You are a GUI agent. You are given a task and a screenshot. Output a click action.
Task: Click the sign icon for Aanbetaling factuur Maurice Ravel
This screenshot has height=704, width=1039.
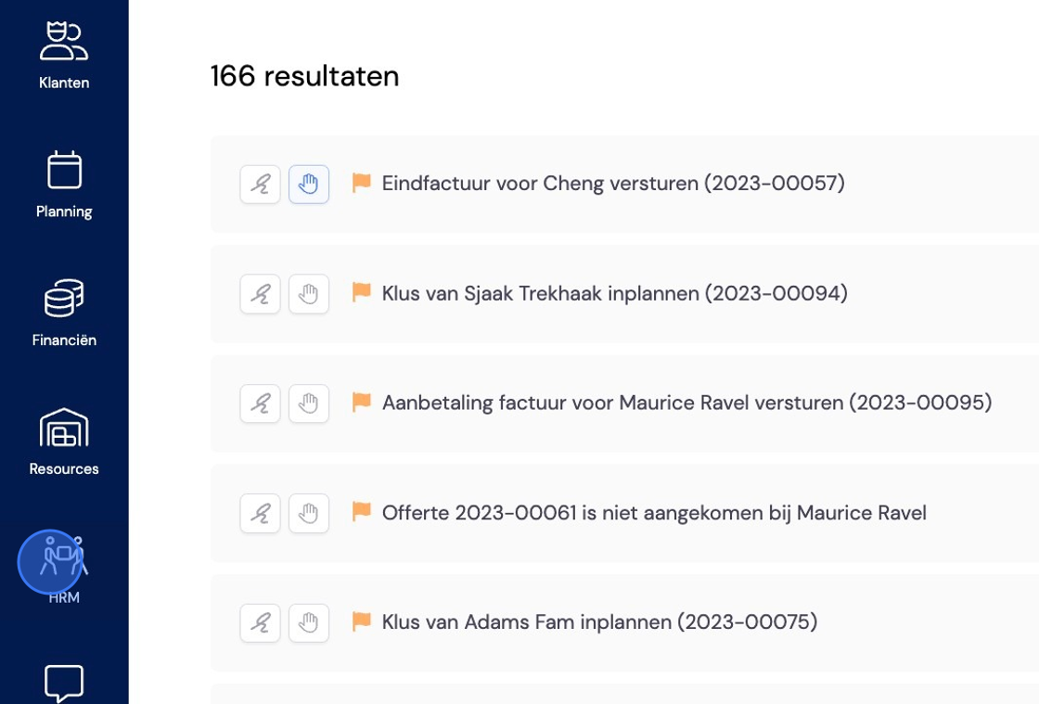(260, 403)
